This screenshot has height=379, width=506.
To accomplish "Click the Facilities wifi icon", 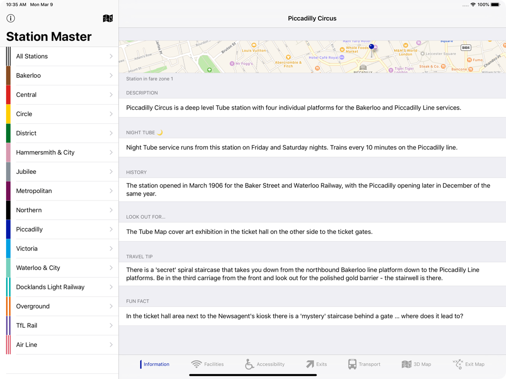I will click(x=196, y=364).
